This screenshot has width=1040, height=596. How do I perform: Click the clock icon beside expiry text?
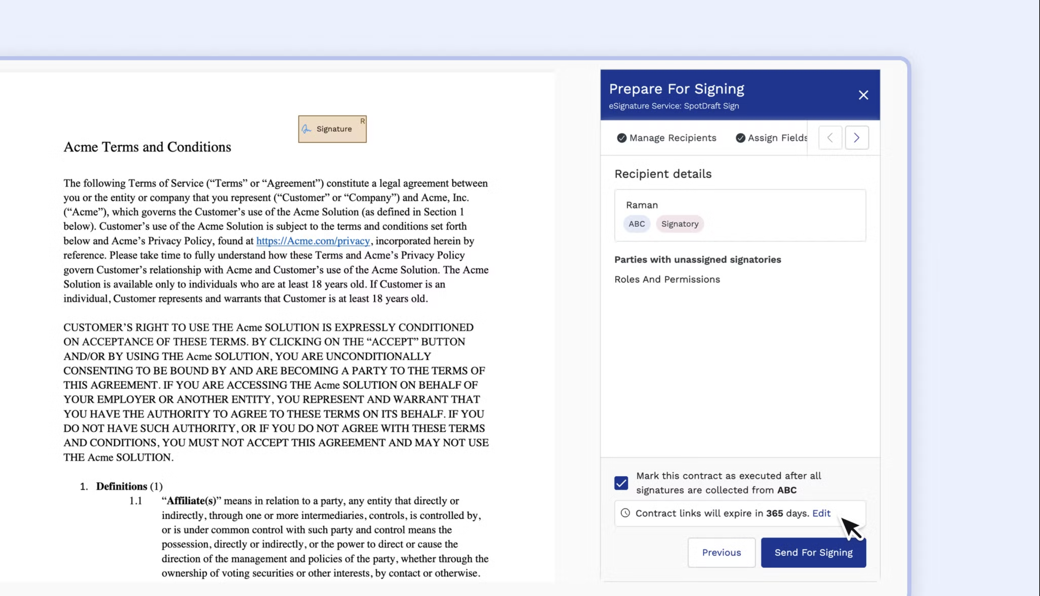[x=625, y=513]
